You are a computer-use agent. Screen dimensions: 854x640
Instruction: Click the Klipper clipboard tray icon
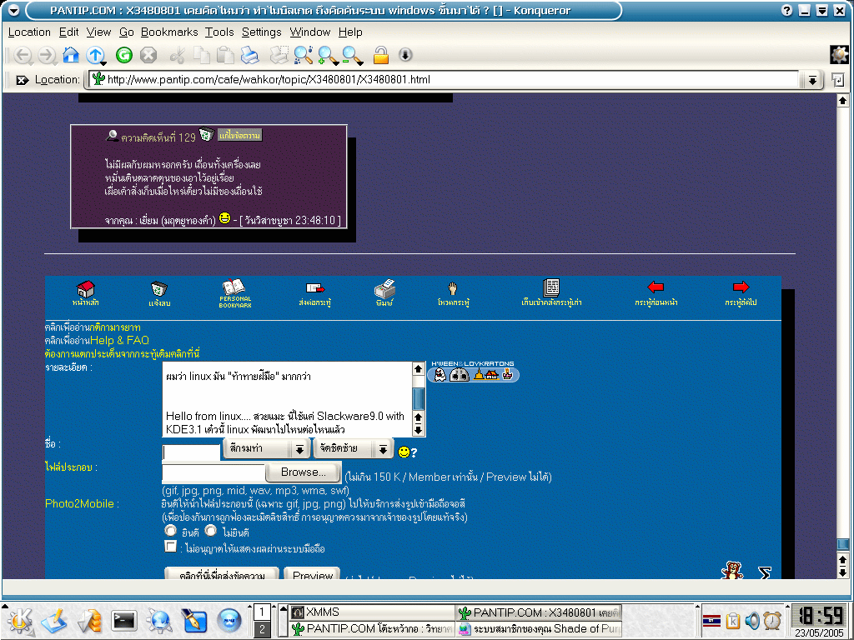point(733,620)
